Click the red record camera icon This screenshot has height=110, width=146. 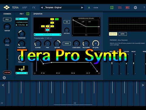pos(127,8)
